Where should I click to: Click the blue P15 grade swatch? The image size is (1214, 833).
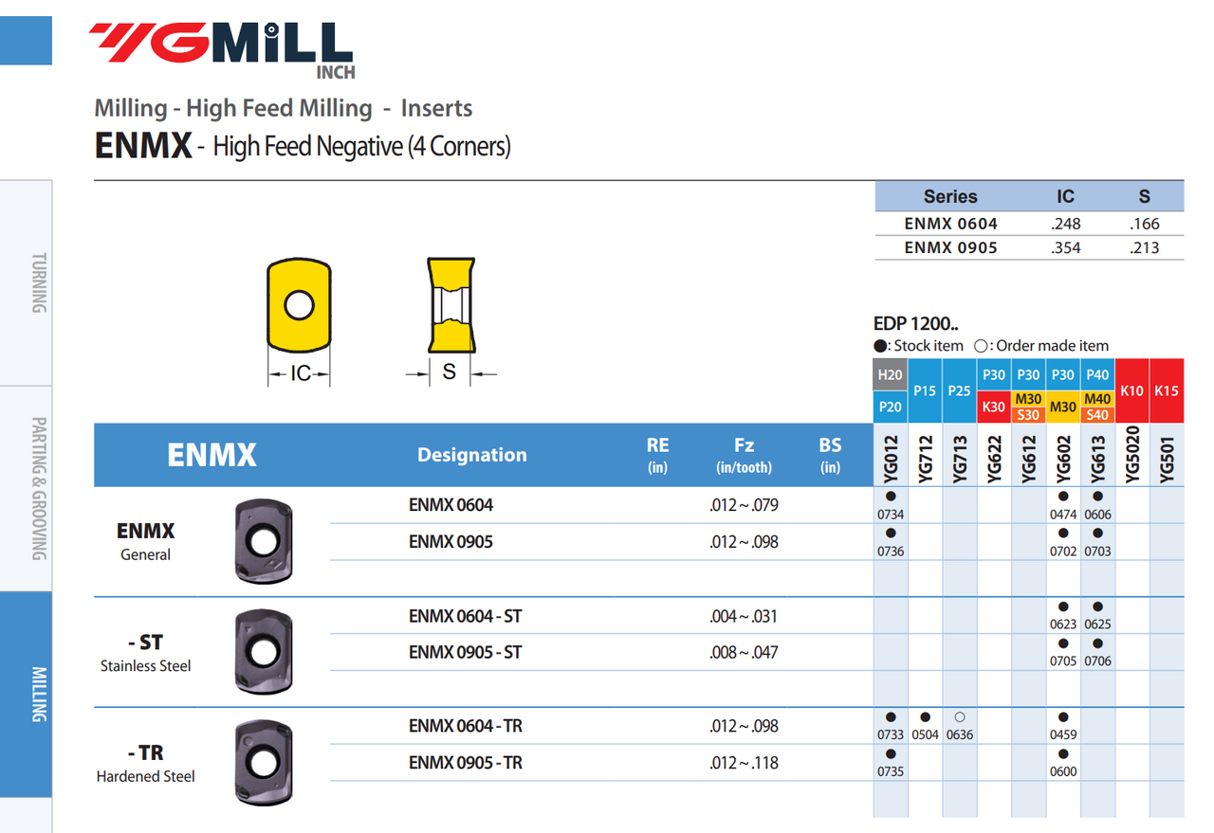tap(925, 390)
